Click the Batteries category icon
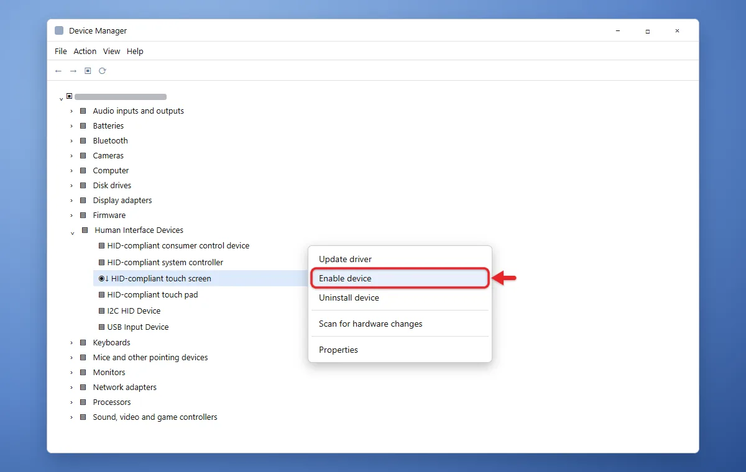Image resolution: width=746 pixels, height=472 pixels. pyautogui.click(x=83, y=126)
